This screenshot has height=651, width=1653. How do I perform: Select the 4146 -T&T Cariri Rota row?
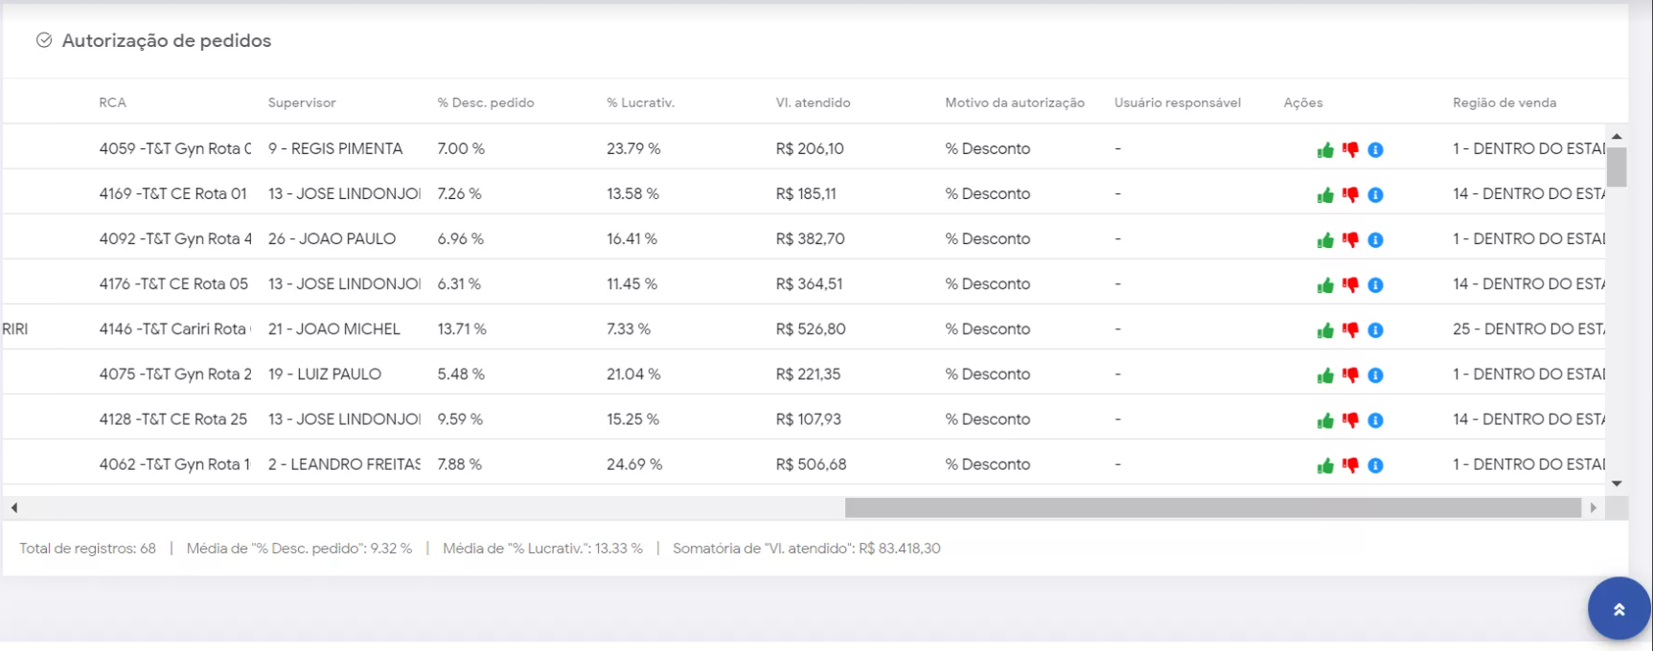(x=172, y=329)
